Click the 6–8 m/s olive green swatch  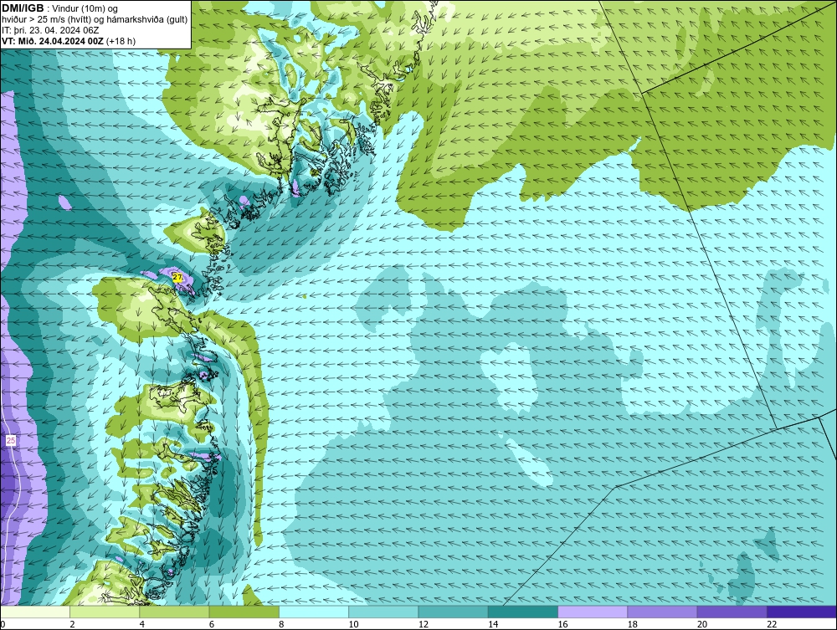pos(244,612)
